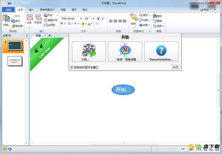Viewport: 222px width, 154px height.
Task: Click the Border (边框) pen icon
Action: [x=141, y=20]
